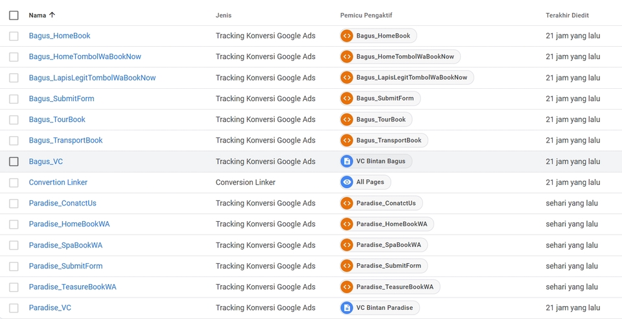Screen dimensions: 622x319
Task: Click the Jenis column header
Action: click(x=224, y=16)
